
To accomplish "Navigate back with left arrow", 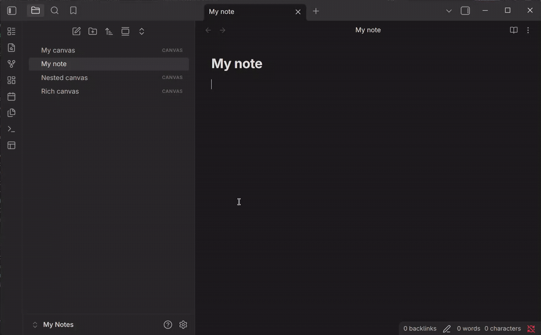I will click(x=208, y=30).
